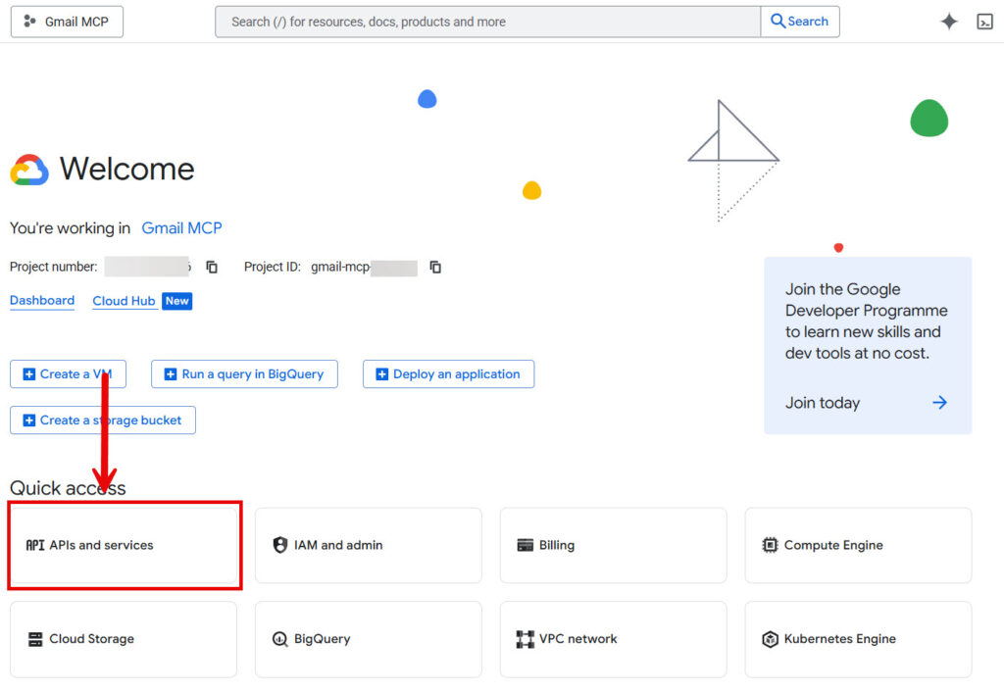Switch to the Cloud Hub view
Viewport: 1004px width, 692px height.
[124, 301]
